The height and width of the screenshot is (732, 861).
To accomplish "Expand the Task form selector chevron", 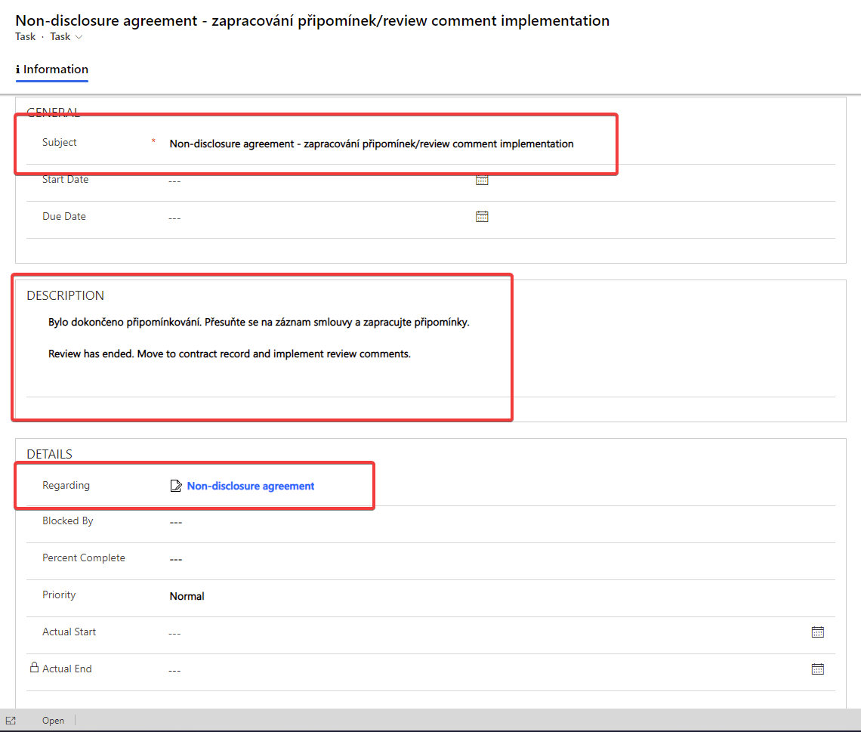I will point(79,37).
